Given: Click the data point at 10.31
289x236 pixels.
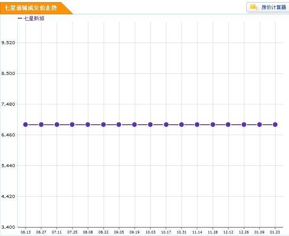Looking at the screenshot, I should pyautogui.click(x=181, y=125).
